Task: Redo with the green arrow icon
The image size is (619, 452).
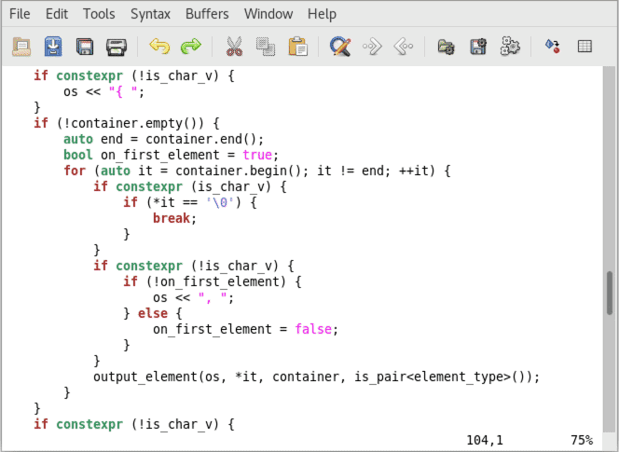Action: 190,46
